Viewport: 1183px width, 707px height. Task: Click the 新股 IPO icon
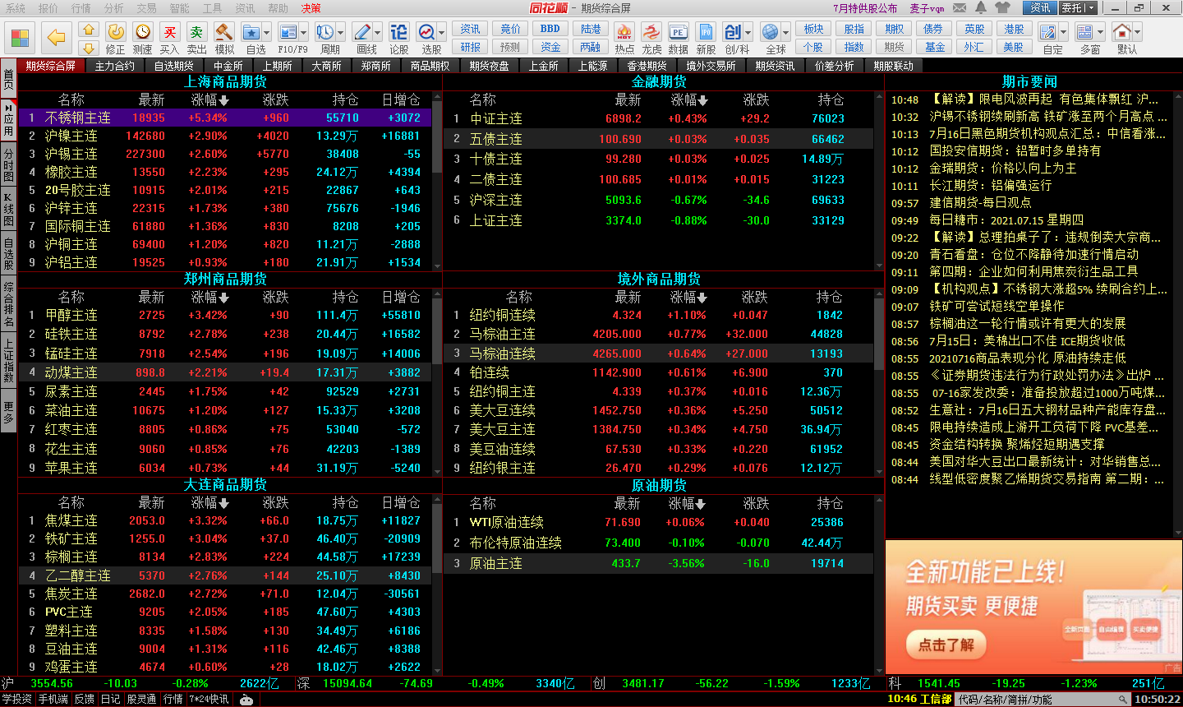point(707,31)
